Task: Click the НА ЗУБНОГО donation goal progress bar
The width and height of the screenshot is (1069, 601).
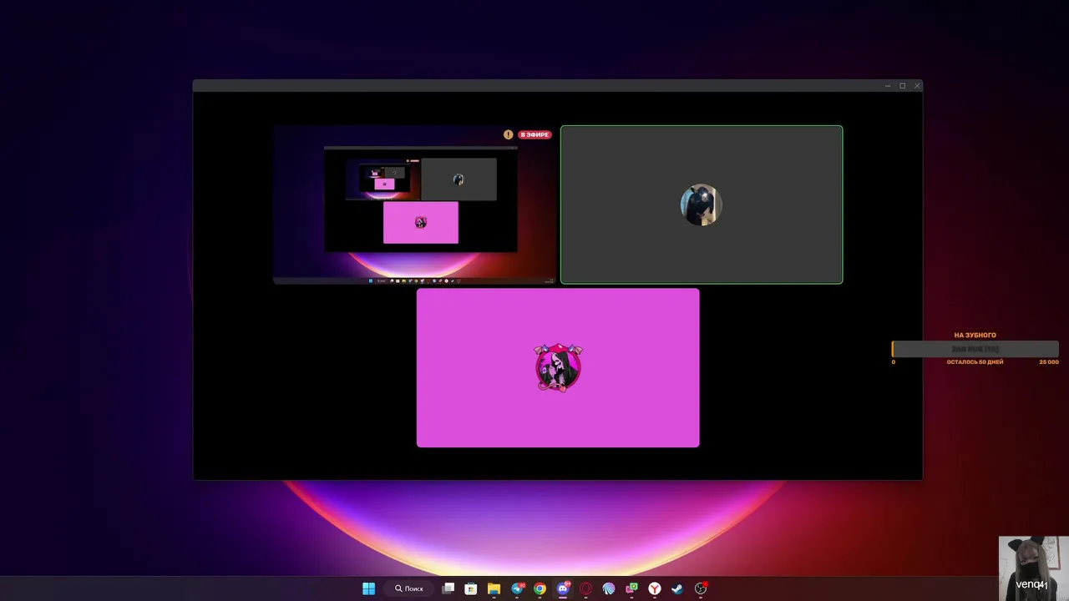Action: 975,349
